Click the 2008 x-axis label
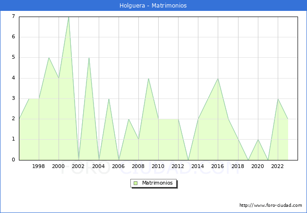 point(138,166)
